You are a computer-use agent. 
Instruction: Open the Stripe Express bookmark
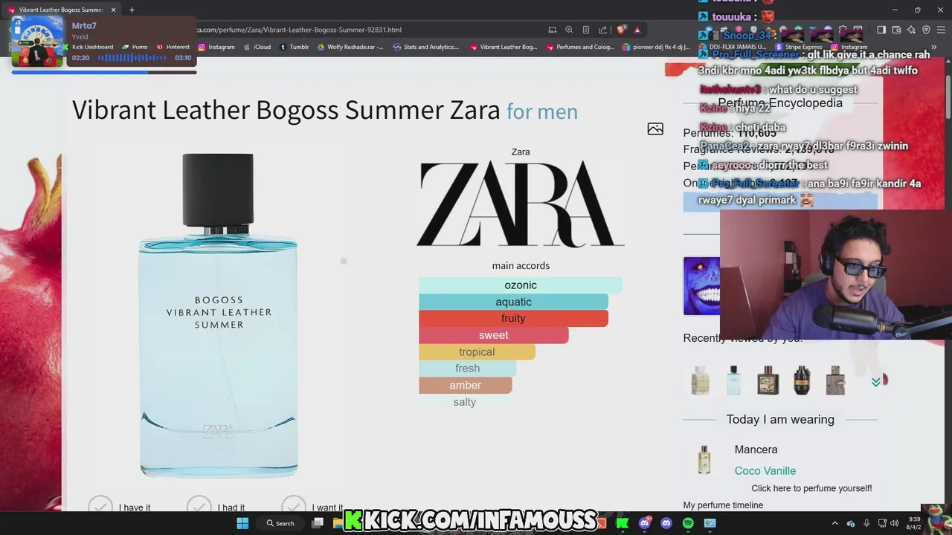click(x=799, y=47)
